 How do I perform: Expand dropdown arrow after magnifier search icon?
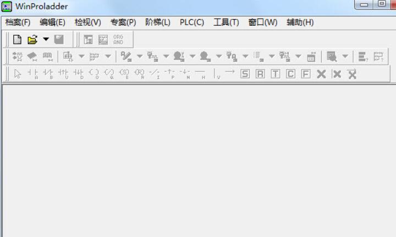pos(345,56)
